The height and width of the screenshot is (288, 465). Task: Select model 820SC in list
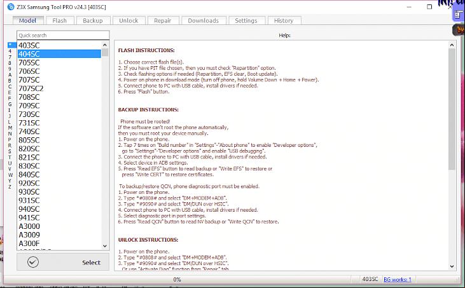coord(59,148)
